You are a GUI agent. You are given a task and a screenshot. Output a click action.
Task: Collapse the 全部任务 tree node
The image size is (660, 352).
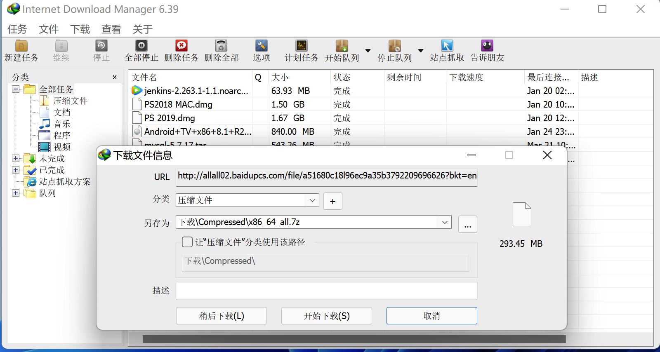point(16,89)
